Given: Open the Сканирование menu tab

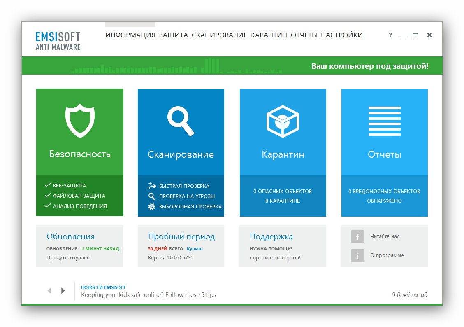Looking at the screenshot, I should (x=219, y=35).
